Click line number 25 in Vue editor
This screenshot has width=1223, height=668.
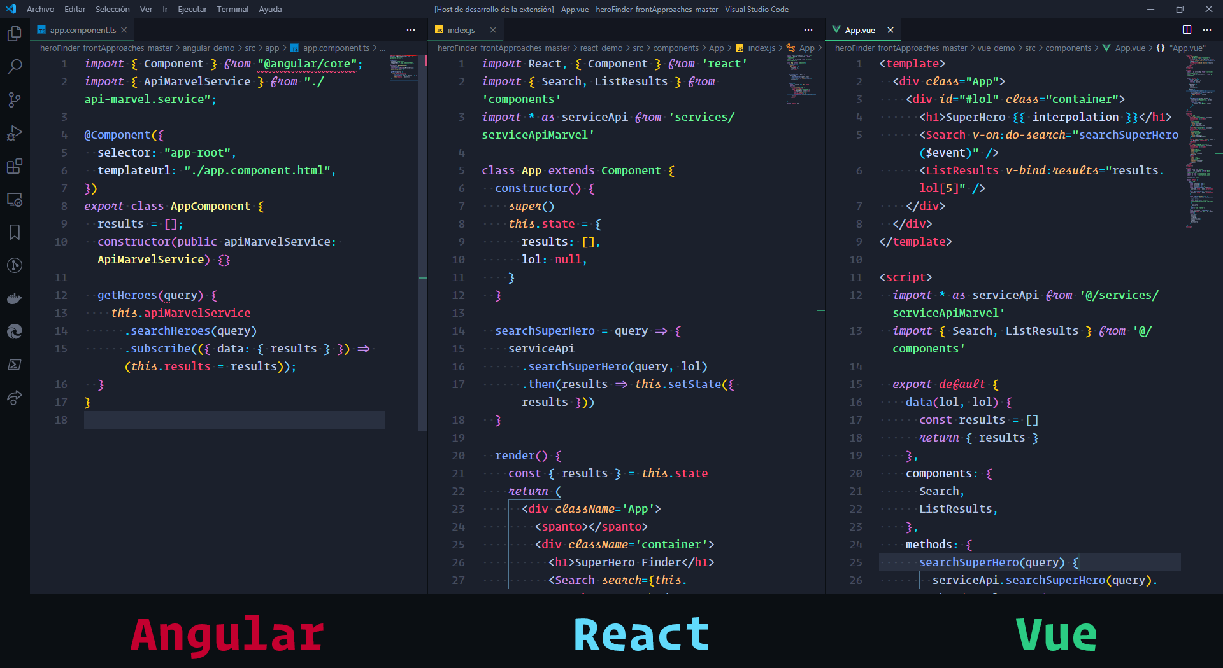tap(856, 562)
